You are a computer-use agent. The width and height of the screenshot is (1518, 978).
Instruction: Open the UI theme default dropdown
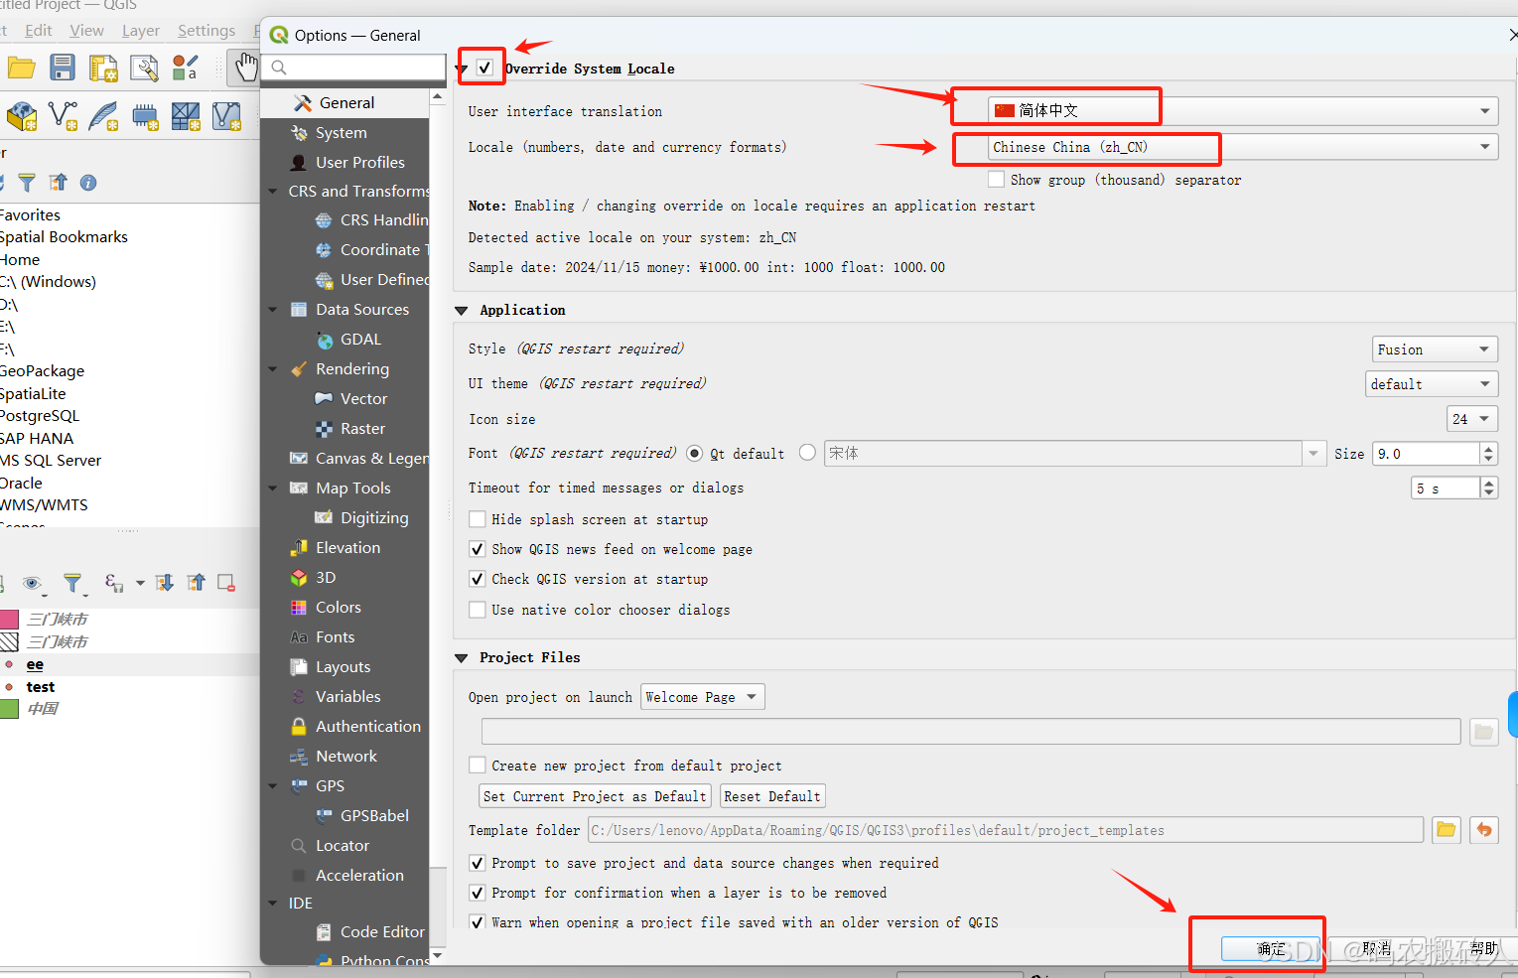point(1432,384)
